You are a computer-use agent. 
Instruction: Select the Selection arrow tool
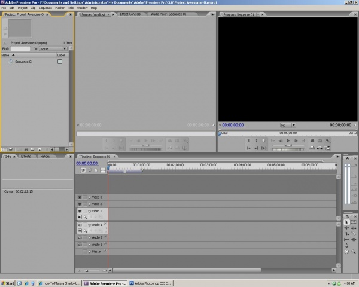tap(346, 222)
